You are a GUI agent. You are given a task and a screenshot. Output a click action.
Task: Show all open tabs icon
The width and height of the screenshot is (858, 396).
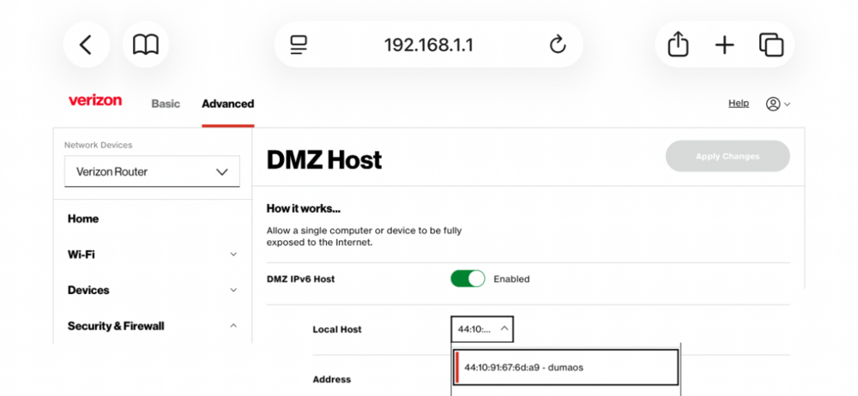pyautogui.click(x=771, y=45)
